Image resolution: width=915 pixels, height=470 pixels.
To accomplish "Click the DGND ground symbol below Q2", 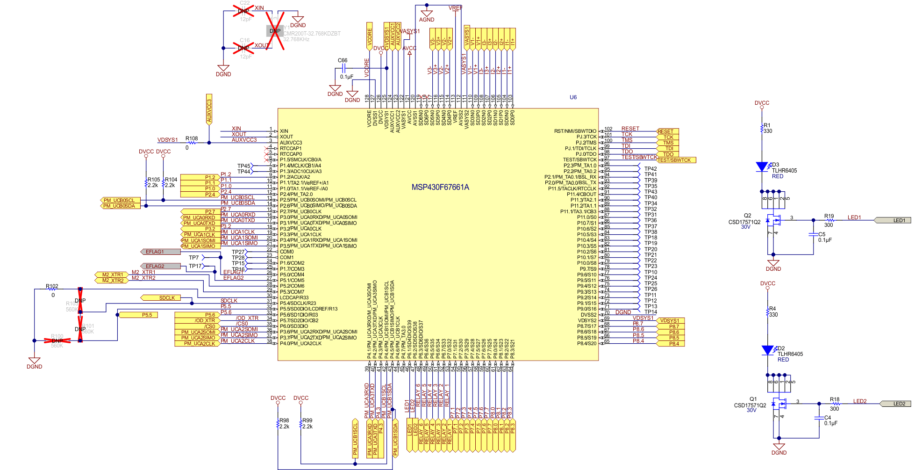I will (x=773, y=263).
